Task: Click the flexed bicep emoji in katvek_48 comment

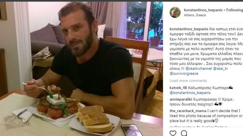Action: click(x=231, y=88)
